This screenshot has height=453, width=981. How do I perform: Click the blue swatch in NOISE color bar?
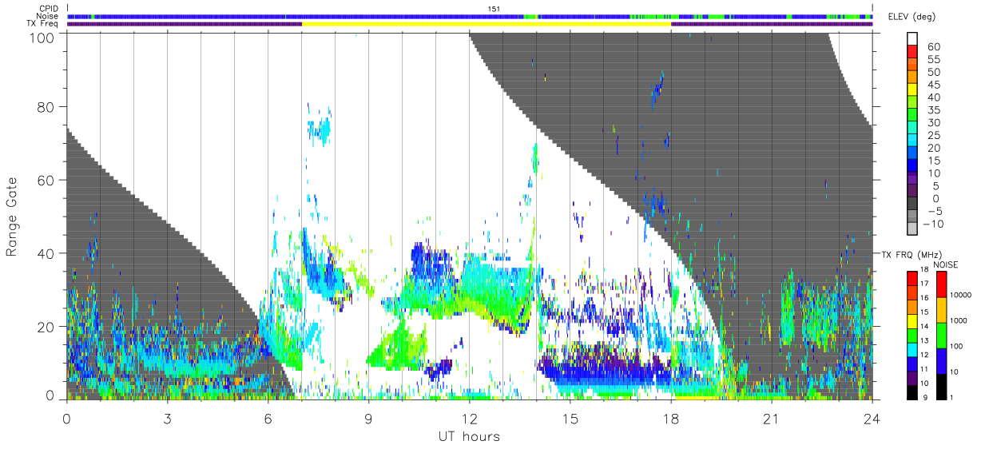point(940,360)
